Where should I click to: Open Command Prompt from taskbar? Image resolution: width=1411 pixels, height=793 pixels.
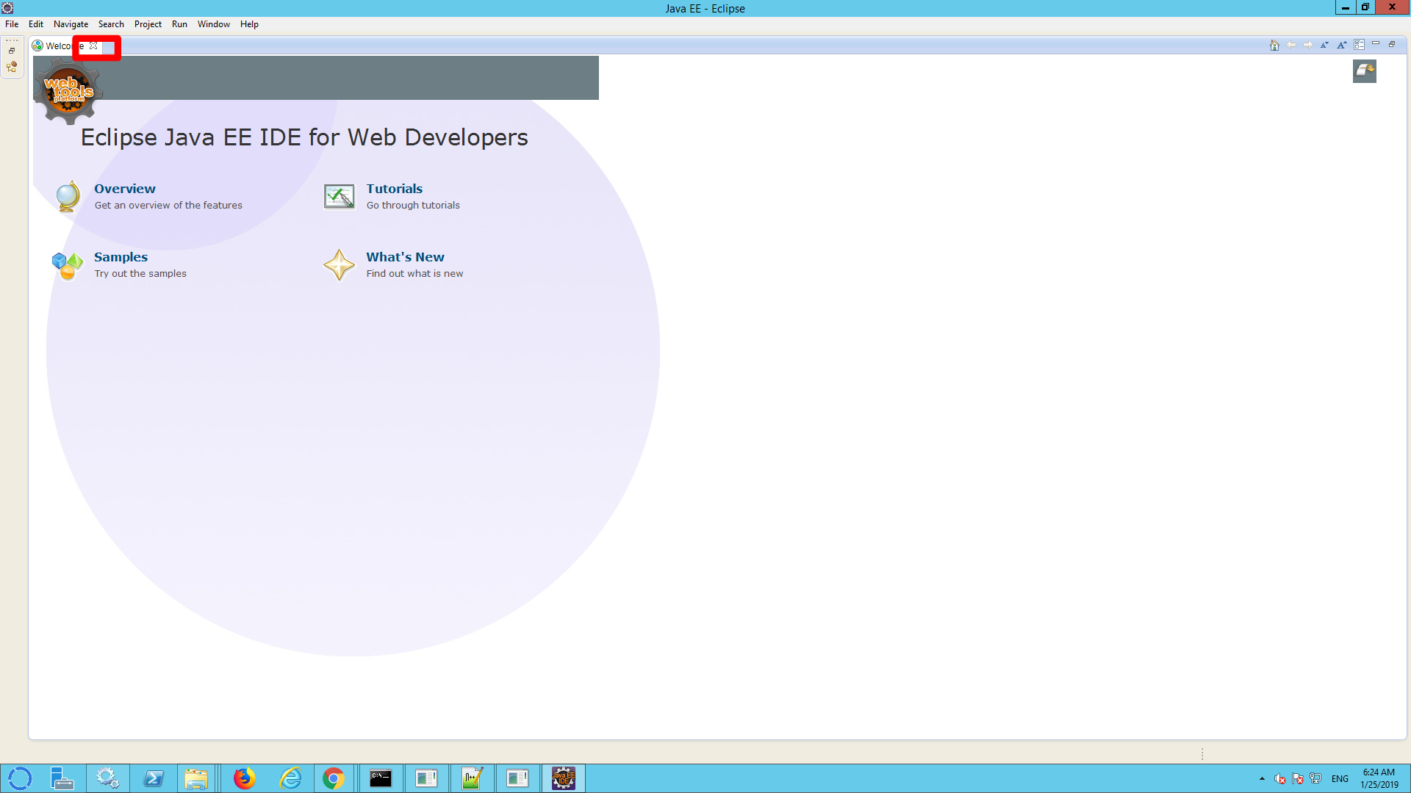point(381,778)
